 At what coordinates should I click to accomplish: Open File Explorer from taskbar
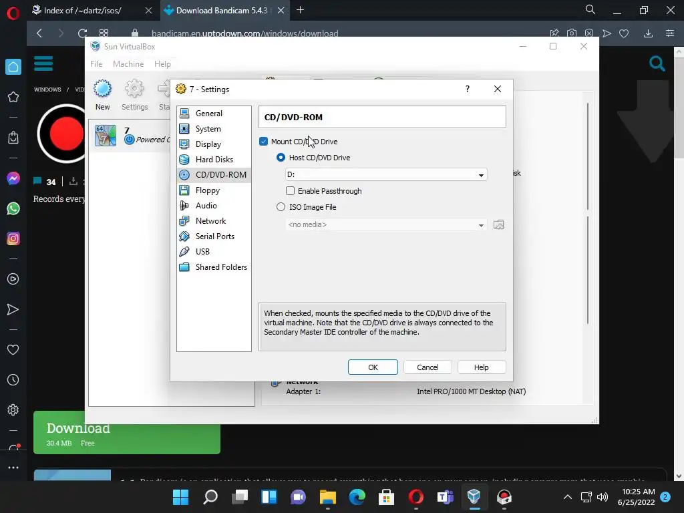pos(327,497)
